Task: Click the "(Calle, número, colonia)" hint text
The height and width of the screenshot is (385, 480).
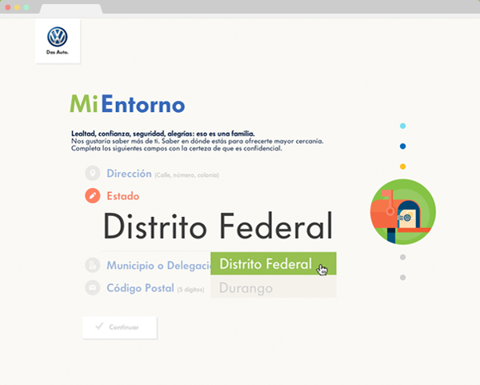Action: pyautogui.click(x=186, y=174)
